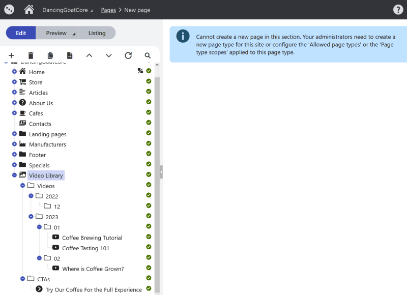Image resolution: width=407 pixels, height=295 pixels.
Task: Open the help question mark icon
Action: click(398, 10)
